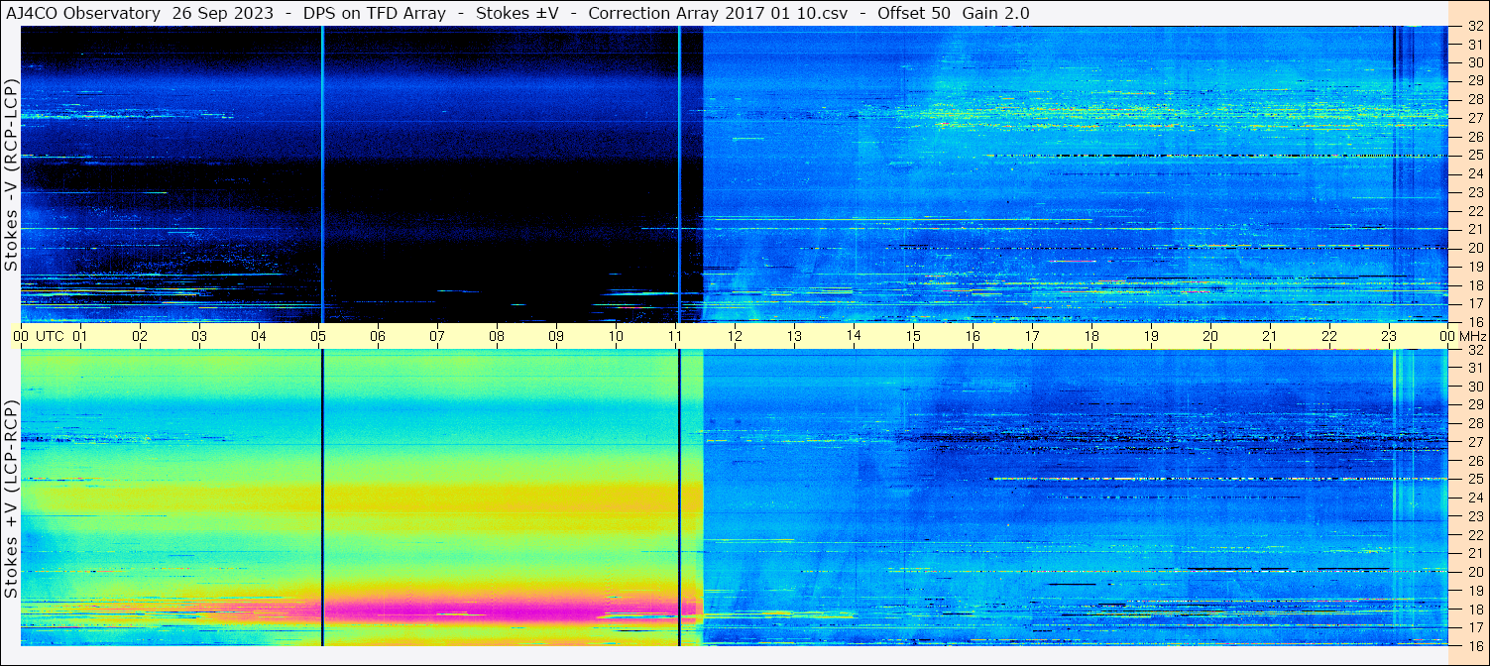This screenshot has width=1490, height=666.
Task: Click 32 MHz label of Stokes -V panel
Action: pos(1474,27)
